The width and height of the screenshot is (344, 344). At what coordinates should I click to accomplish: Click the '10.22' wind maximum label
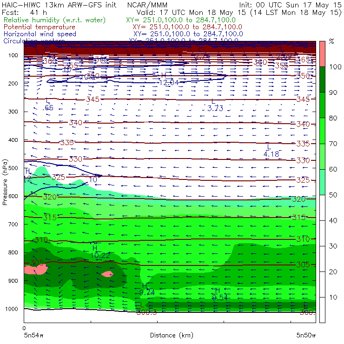point(100,255)
